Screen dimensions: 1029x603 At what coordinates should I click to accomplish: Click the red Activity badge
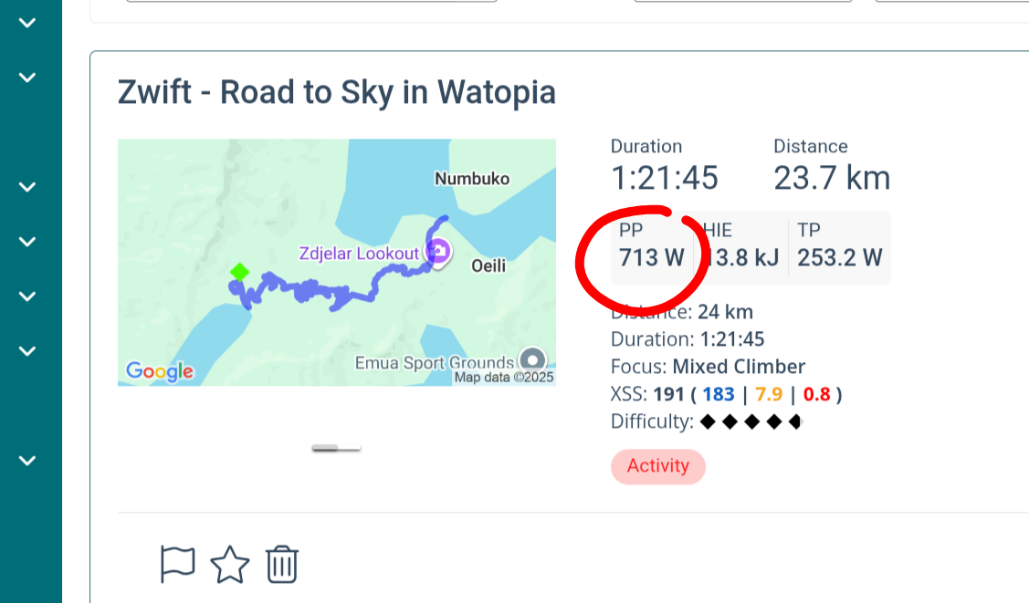pyautogui.click(x=657, y=466)
